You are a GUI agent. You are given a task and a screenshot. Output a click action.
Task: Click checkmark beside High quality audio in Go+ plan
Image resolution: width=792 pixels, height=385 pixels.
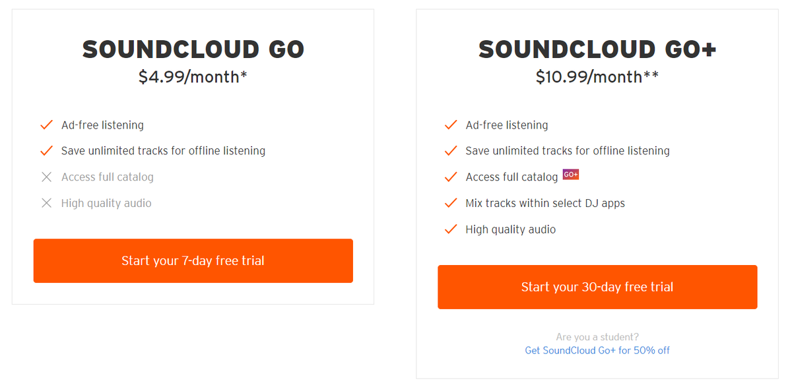point(451,229)
